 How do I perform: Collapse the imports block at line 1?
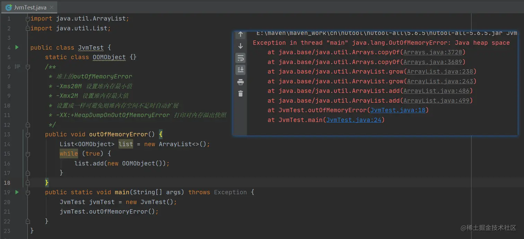coord(28,19)
